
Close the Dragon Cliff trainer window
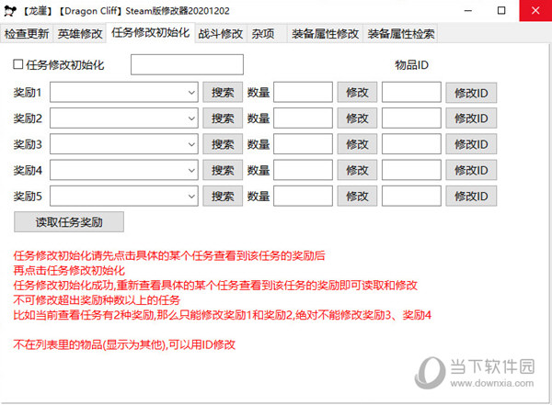535,10
